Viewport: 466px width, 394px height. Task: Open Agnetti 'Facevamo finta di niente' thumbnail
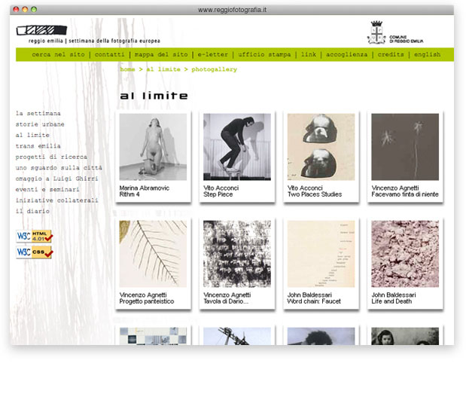(x=405, y=147)
